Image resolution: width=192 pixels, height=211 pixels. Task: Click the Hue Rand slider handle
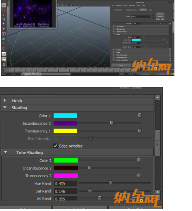click(110, 183)
